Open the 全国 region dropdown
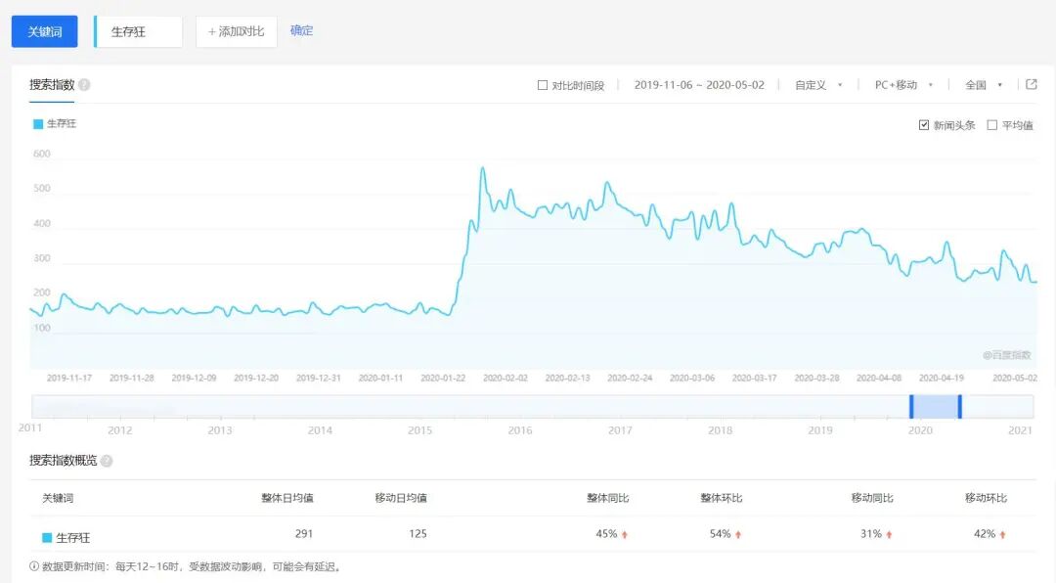 (984, 85)
